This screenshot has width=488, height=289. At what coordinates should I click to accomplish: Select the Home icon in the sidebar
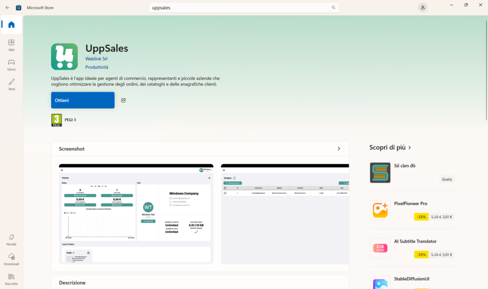point(10,25)
